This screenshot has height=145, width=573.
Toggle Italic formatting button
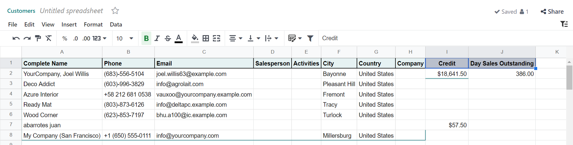[x=157, y=38]
